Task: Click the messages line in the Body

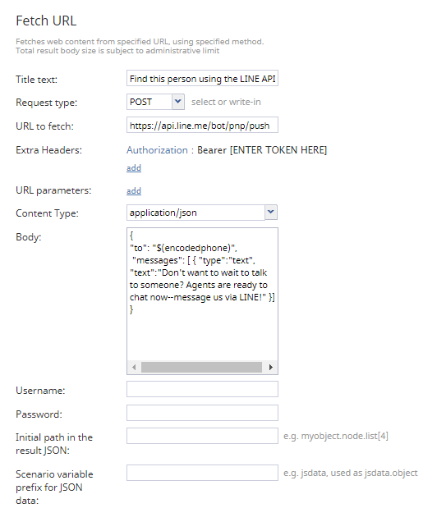Action: click(194, 260)
